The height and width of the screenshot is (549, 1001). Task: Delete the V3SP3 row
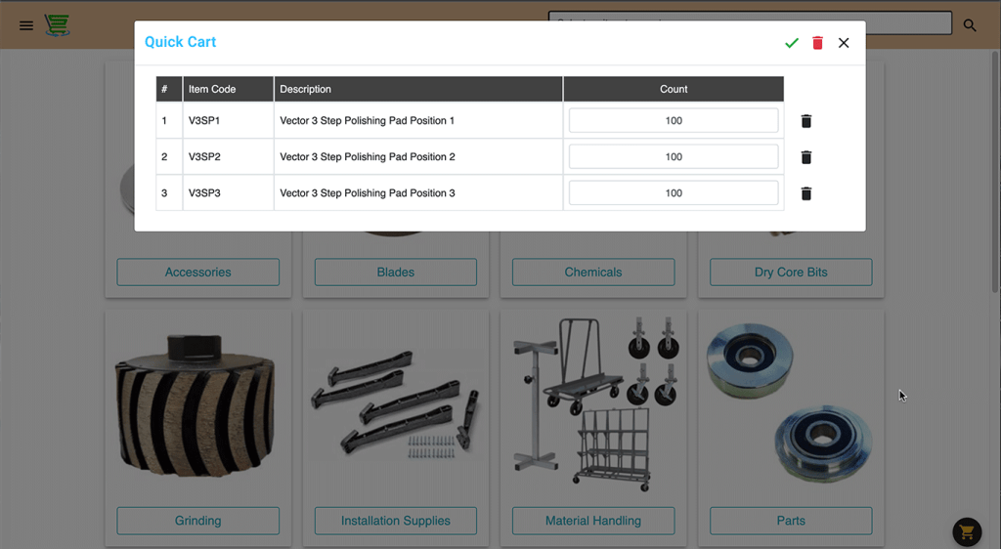pos(806,193)
